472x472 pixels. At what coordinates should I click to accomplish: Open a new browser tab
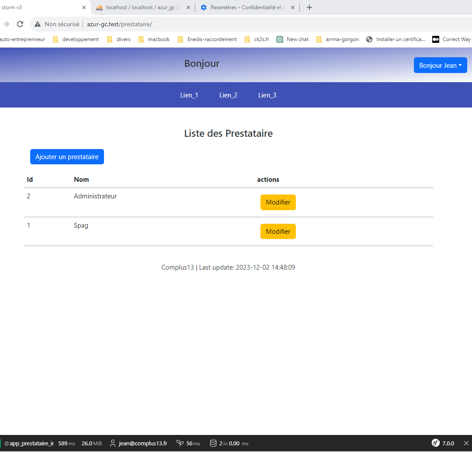tap(309, 7)
